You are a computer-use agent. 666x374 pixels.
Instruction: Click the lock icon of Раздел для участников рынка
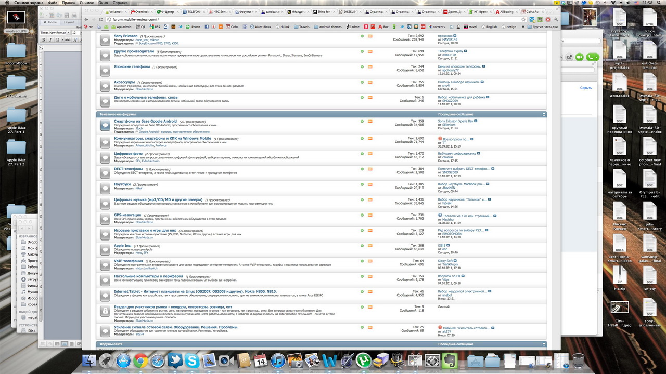point(105,311)
